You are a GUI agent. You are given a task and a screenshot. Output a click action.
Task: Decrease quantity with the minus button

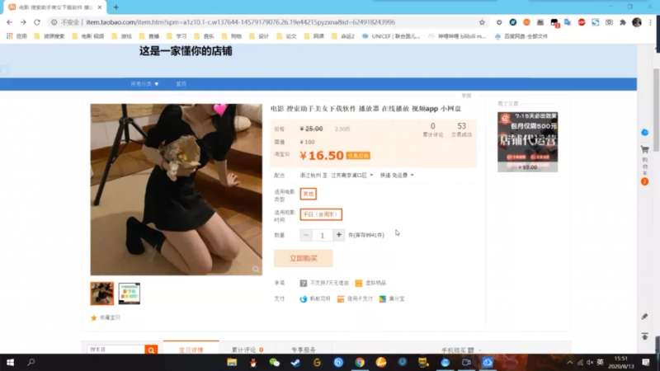pyautogui.click(x=306, y=235)
